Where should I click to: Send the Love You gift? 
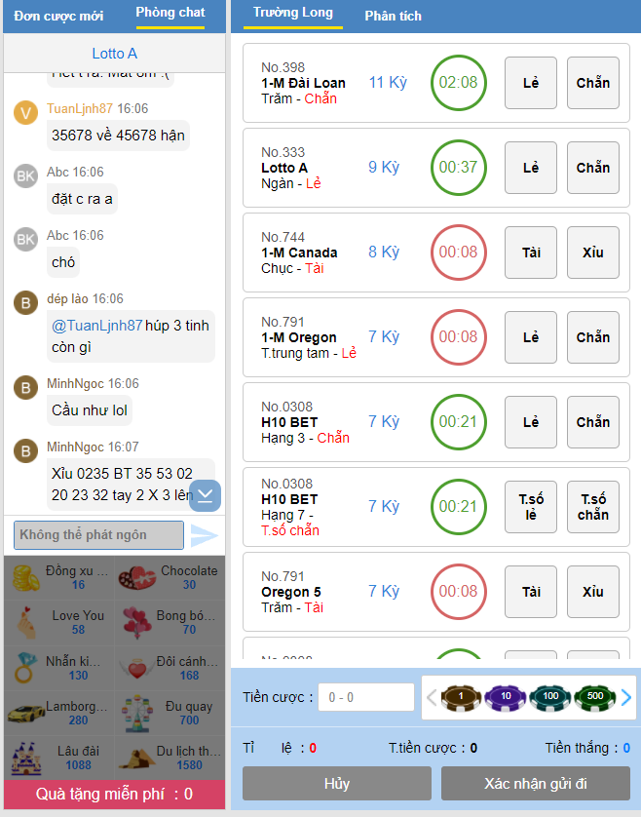pos(58,622)
